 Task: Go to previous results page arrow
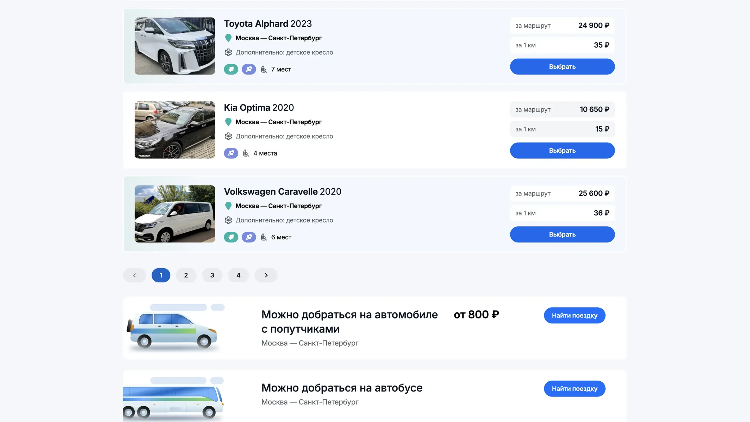pos(135,275)
